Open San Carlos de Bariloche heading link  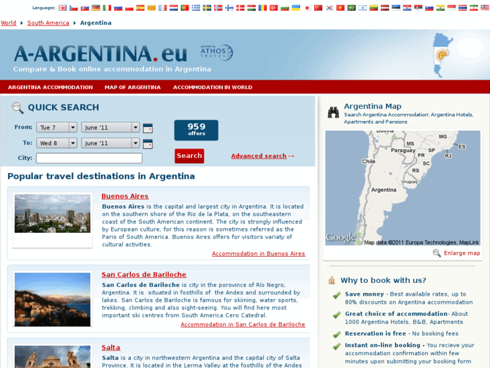pos(144,274)
